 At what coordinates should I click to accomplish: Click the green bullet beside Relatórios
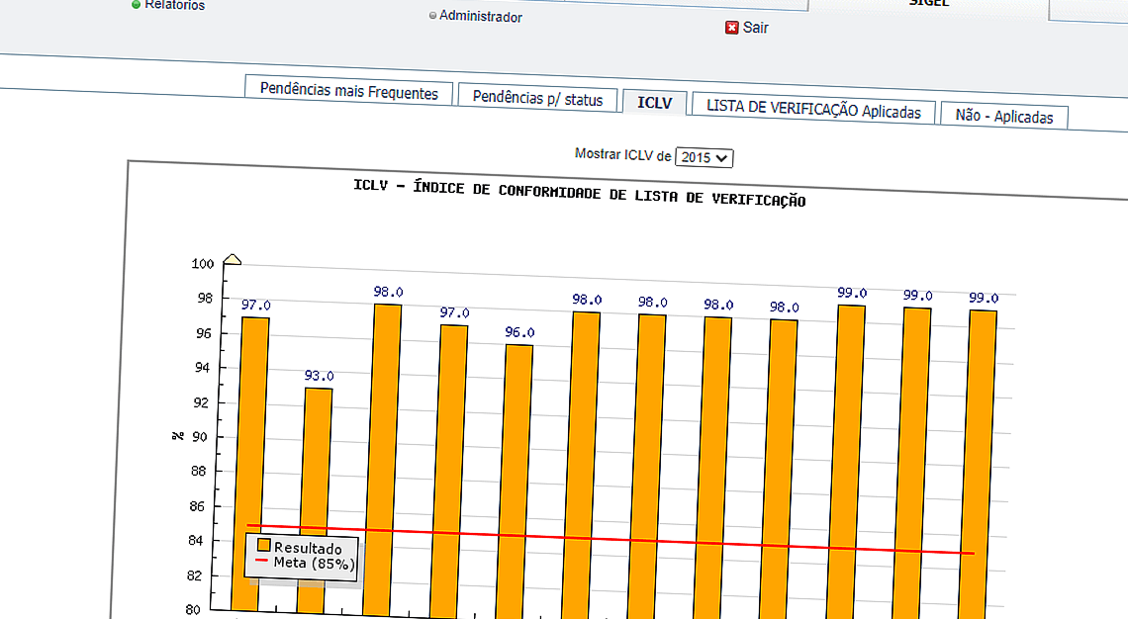[x=136, y=5]
